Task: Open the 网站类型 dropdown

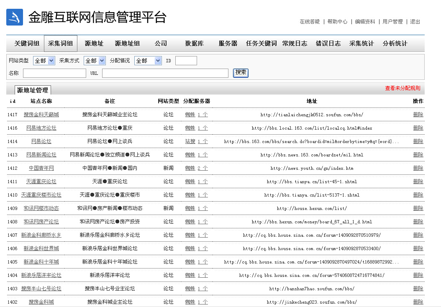Action: [44, 61]
